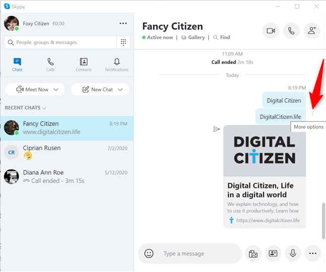This screenshot has height=272, width=326.
Task: Open More options for DigitalCitizen.life message
Action: pyautogui.click(x=312, y=113)
